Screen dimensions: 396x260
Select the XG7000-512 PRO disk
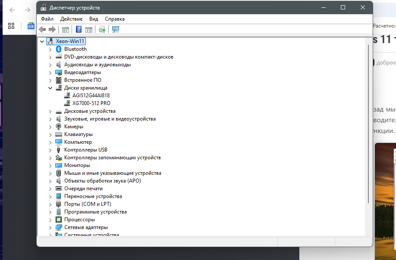point(91,103)
